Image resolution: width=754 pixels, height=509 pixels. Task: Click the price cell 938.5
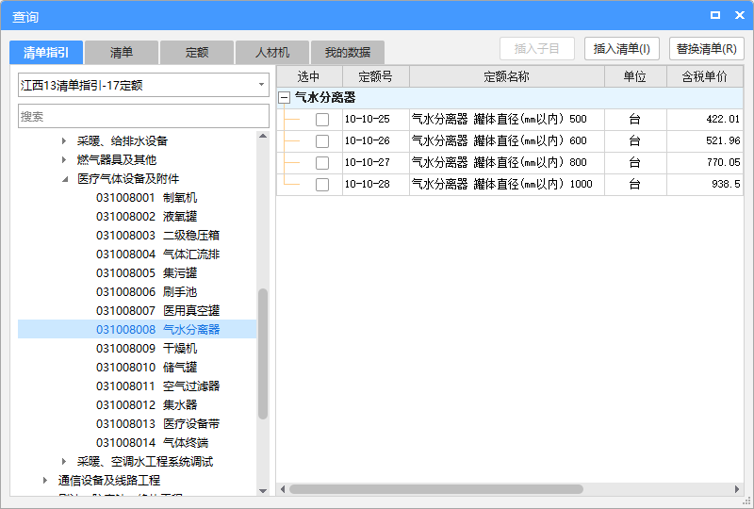pyautogui.click(x=705, y=184)
